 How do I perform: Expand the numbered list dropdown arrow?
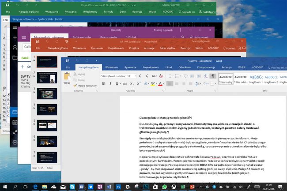pyautogui.click(x=180, y=76)
